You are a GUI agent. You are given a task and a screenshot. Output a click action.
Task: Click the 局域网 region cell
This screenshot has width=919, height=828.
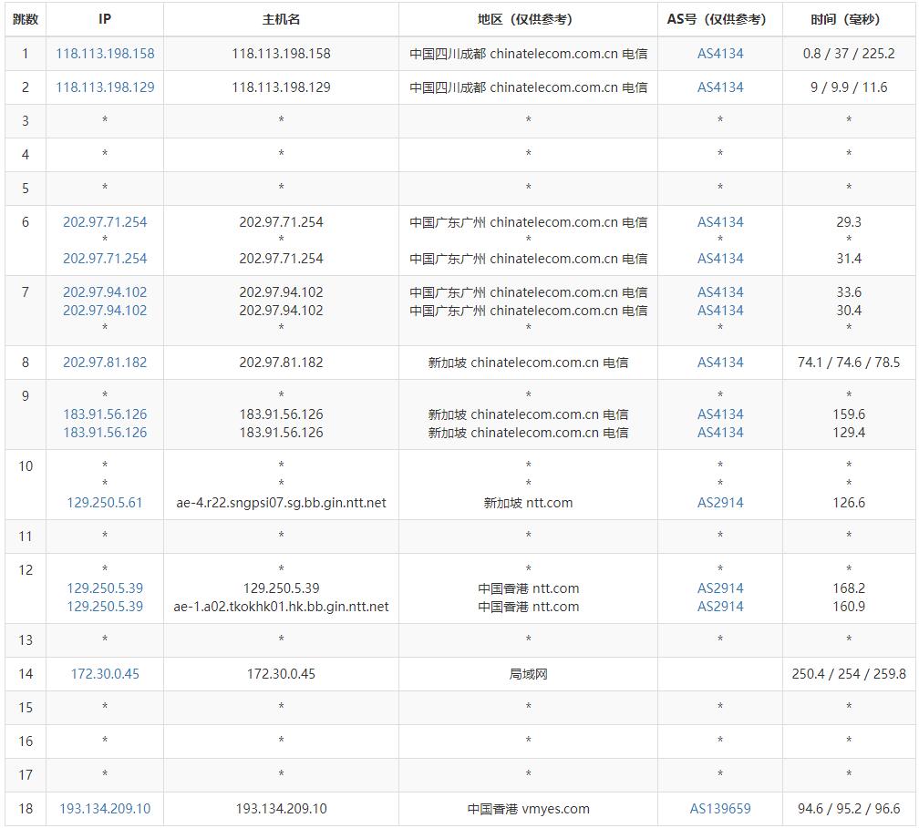528,674
